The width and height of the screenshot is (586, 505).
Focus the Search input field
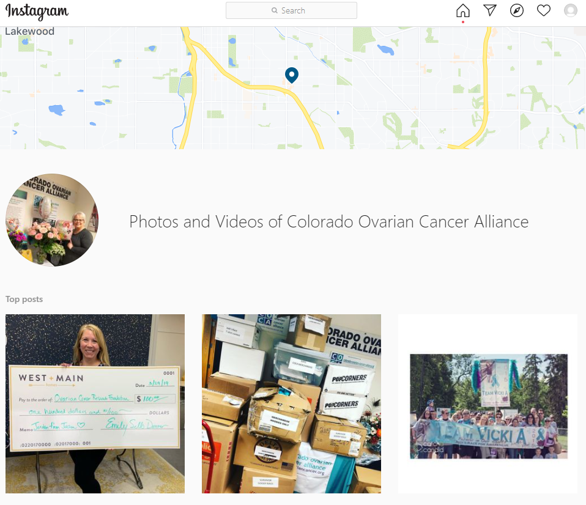[291, 10]
